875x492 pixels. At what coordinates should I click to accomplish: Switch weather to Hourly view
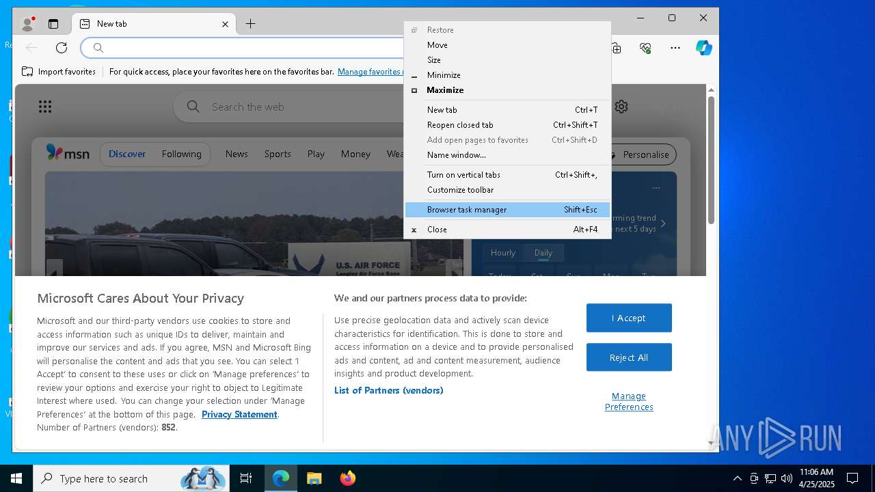click(503, 253)
